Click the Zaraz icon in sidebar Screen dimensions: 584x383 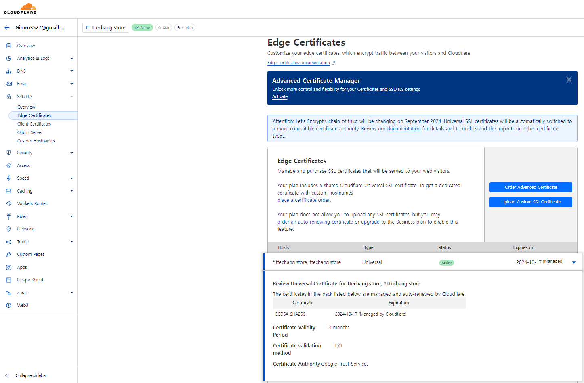[8, 293]
